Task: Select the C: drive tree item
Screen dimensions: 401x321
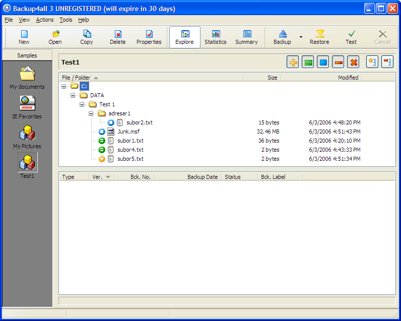Action: tap(84, 86)
